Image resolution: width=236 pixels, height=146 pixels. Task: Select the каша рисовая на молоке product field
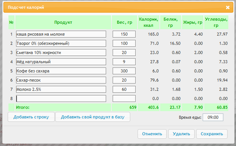(x=61, y=34)
